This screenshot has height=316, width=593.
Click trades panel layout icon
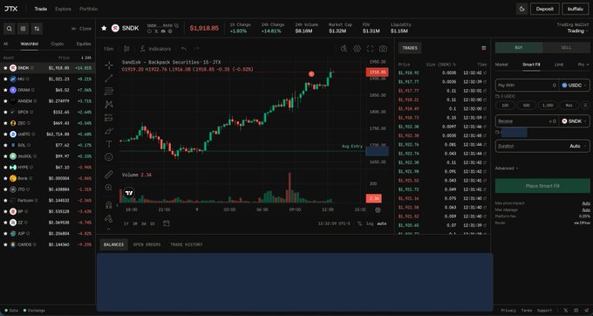tap(484, 48)
